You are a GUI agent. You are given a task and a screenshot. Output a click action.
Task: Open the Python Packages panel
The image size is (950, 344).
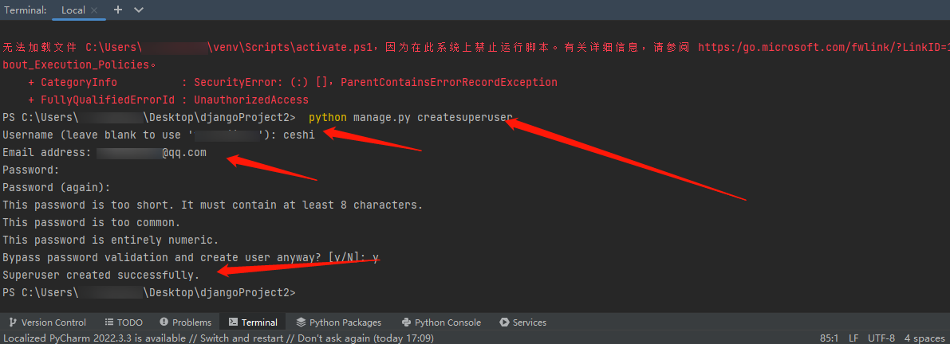[338, 322]
